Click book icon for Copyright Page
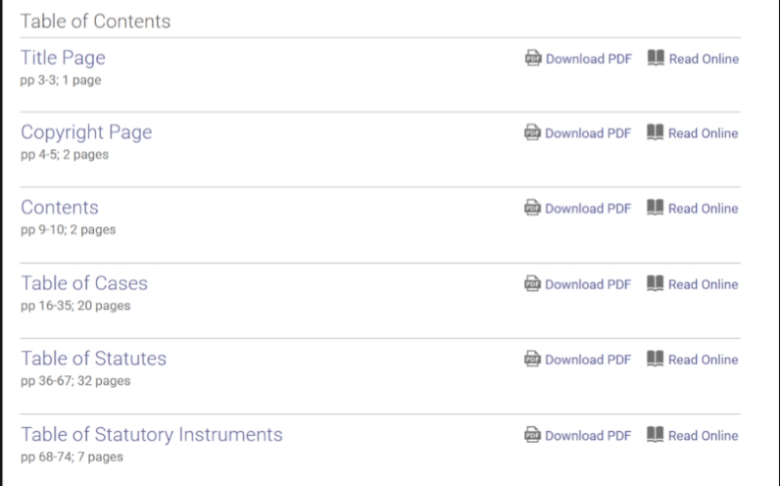Screen dimensions: 780x486 (656, 133)
